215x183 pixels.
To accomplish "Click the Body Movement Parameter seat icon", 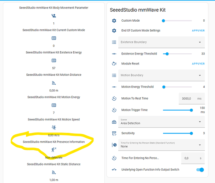I will (x=54, y=16).
